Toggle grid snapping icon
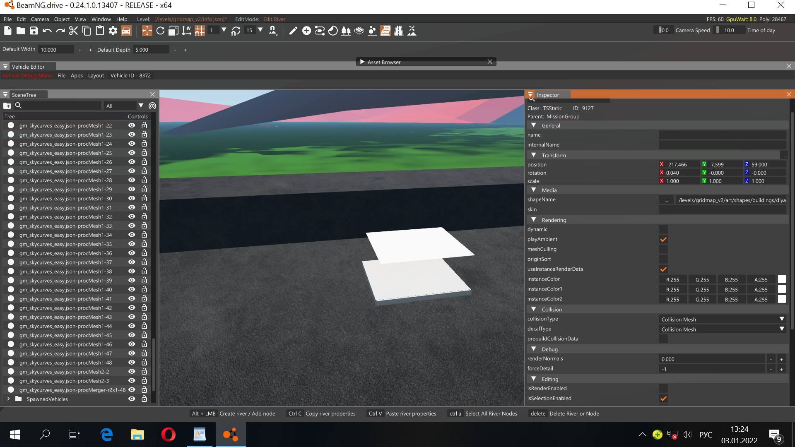Screen dimensions: 795x447 [200, 31]
